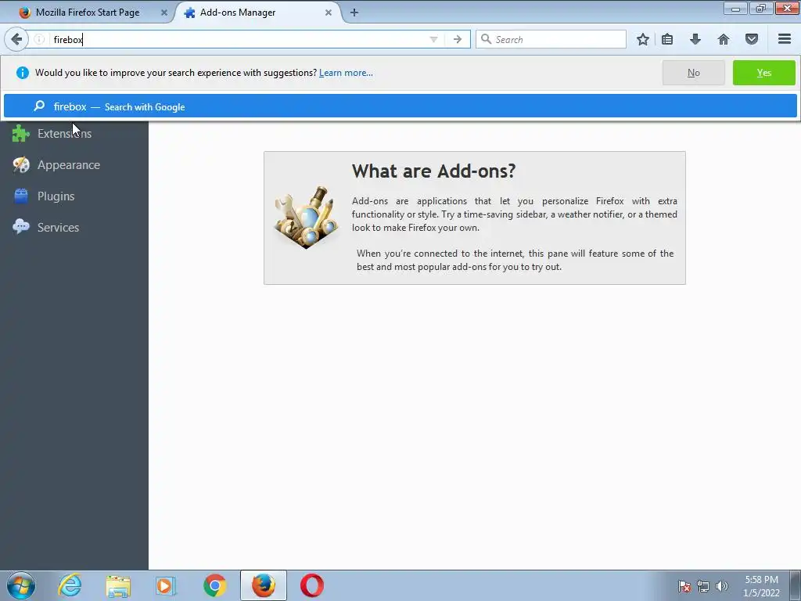This screenshot has width=801, height=601.
Task: Click the Services chat bubble icon
Action: click(x=21, y=226)
